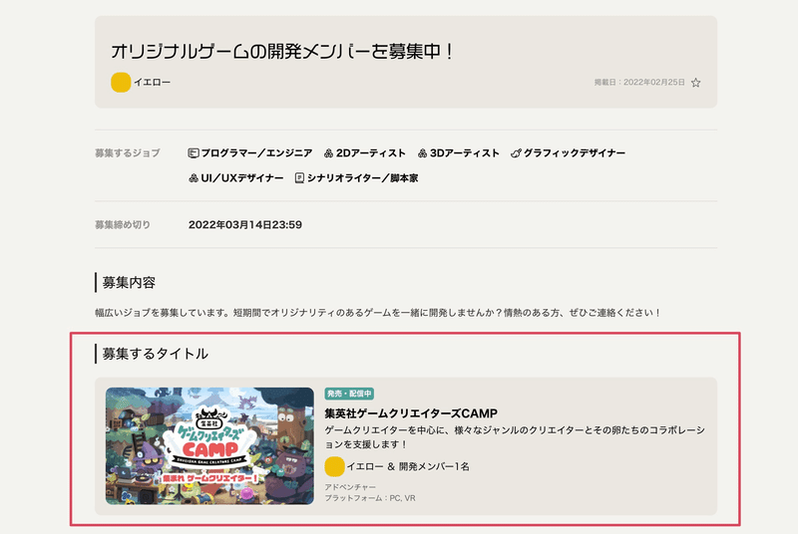The width and height of the screenshot is (798, 534).
Task: Click the yellow avatar beside 開発メンバー1名
Action: (x=334, y=466)
